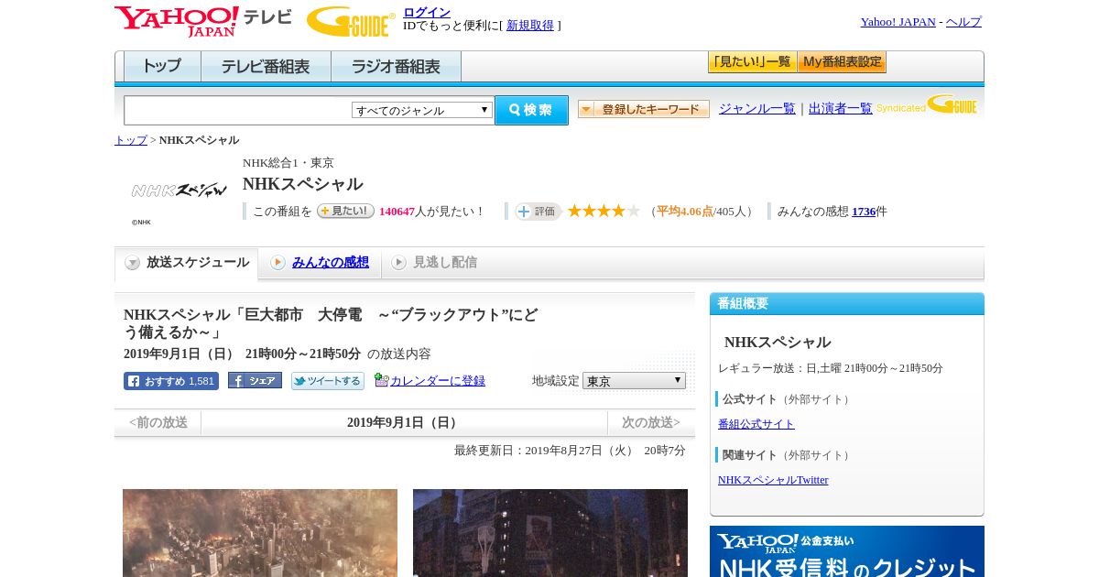
Task: Click the NHK総合1・東京 channel label
Action: click(288, 163)
